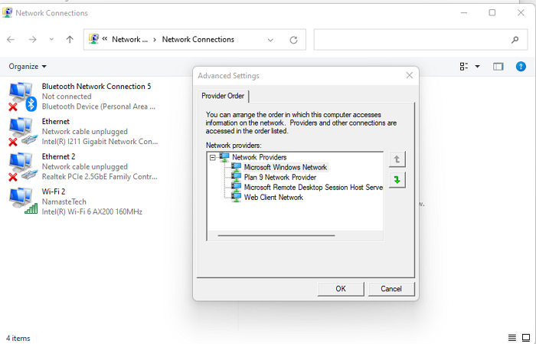
Task: Open more view options dropdown arrow
Action: pos(478,67)
